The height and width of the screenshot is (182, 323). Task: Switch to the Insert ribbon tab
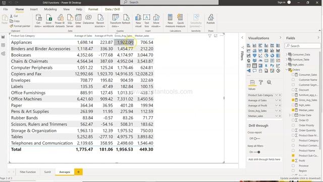pyautogui.click(x=34, y=9)
